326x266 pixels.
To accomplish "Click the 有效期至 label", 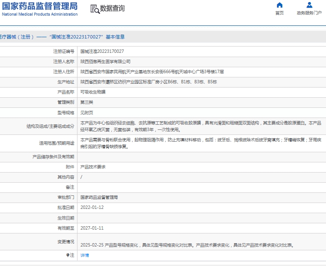I will pyautogui.click(x=66, y=228).
